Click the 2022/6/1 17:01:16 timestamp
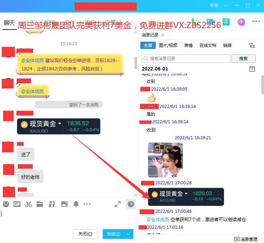Viewport: 264px width, 243px height. (x=165, y=227)
